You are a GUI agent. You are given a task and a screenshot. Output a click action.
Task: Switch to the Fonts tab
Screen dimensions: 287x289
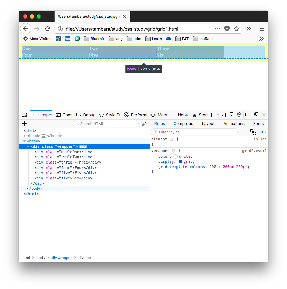click(258, 124)
